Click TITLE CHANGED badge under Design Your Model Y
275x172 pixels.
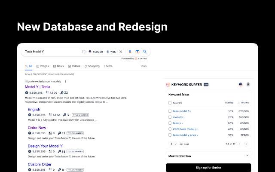point(75,151)
